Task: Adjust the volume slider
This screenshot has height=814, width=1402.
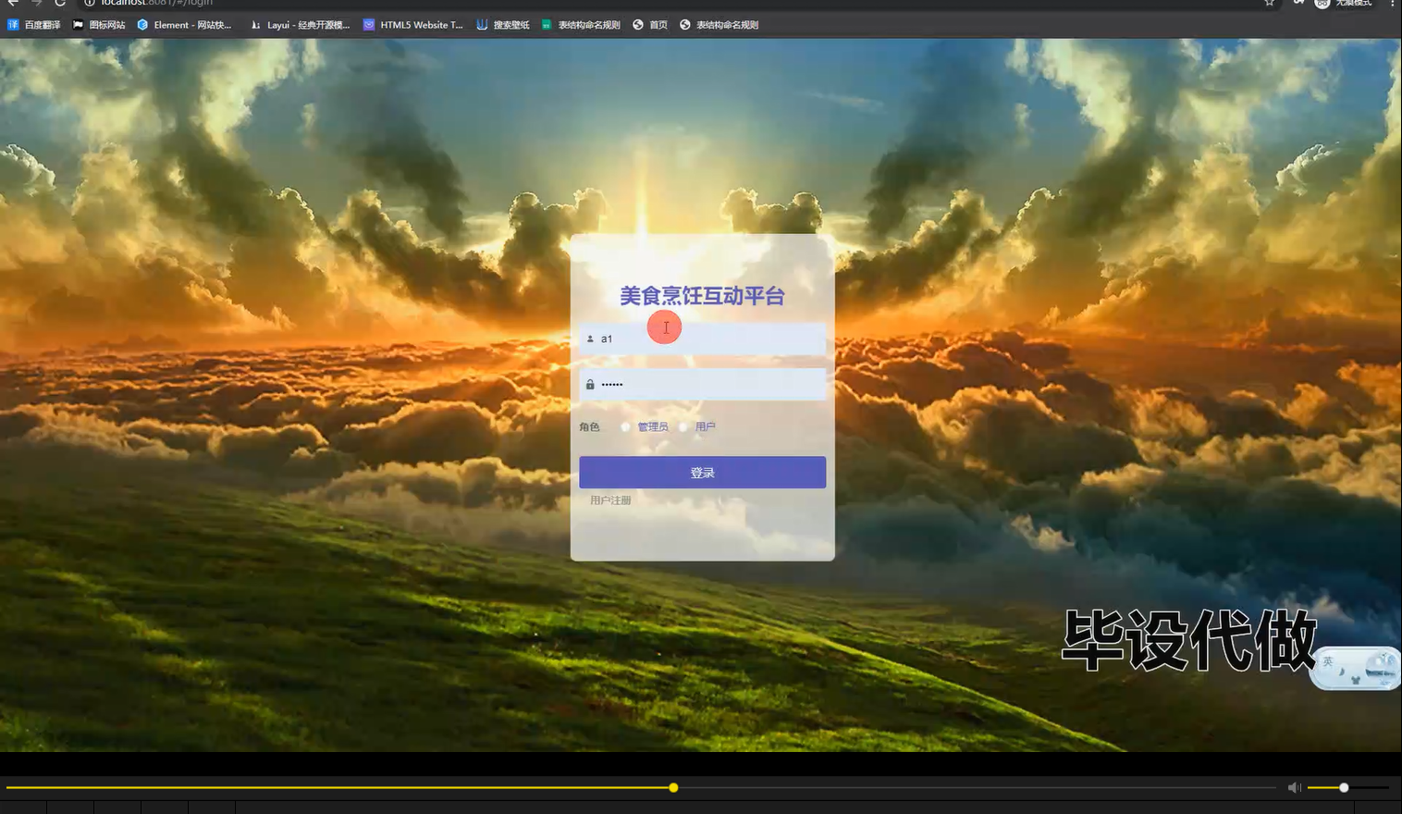Action: point(1343,787)
